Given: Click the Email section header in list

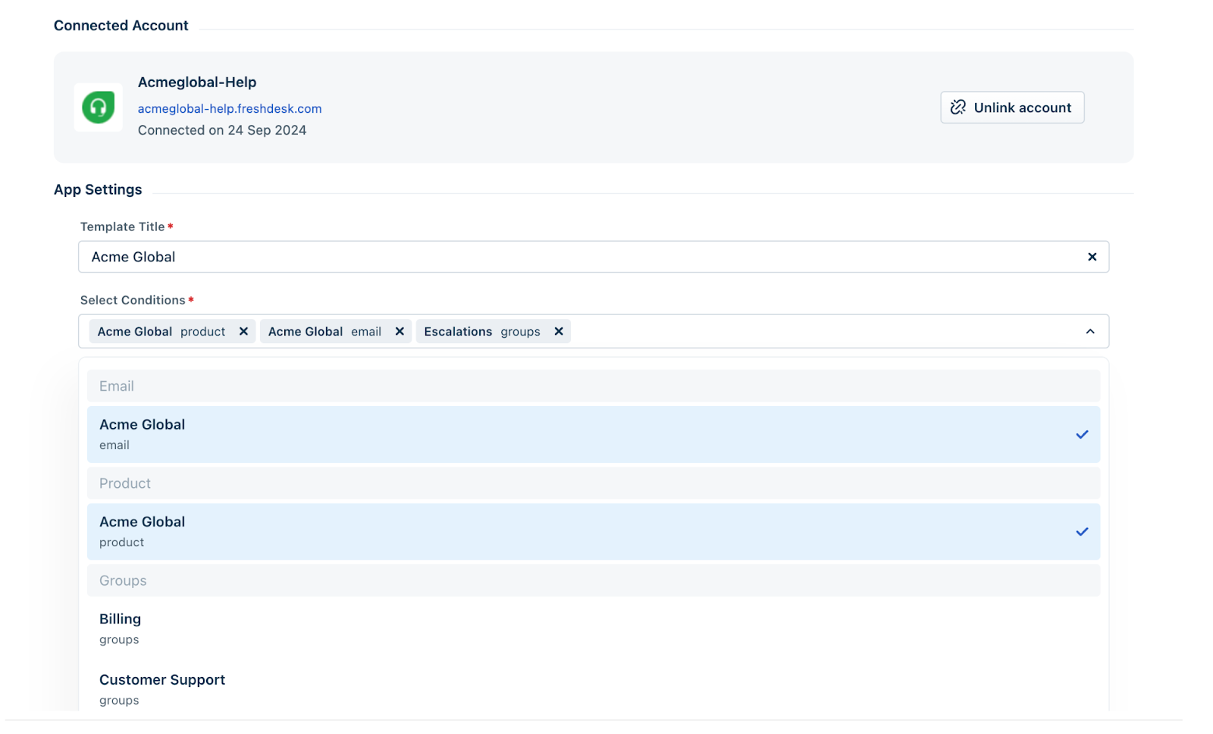Looking at the screenshot, I should [x=593, y=386].
